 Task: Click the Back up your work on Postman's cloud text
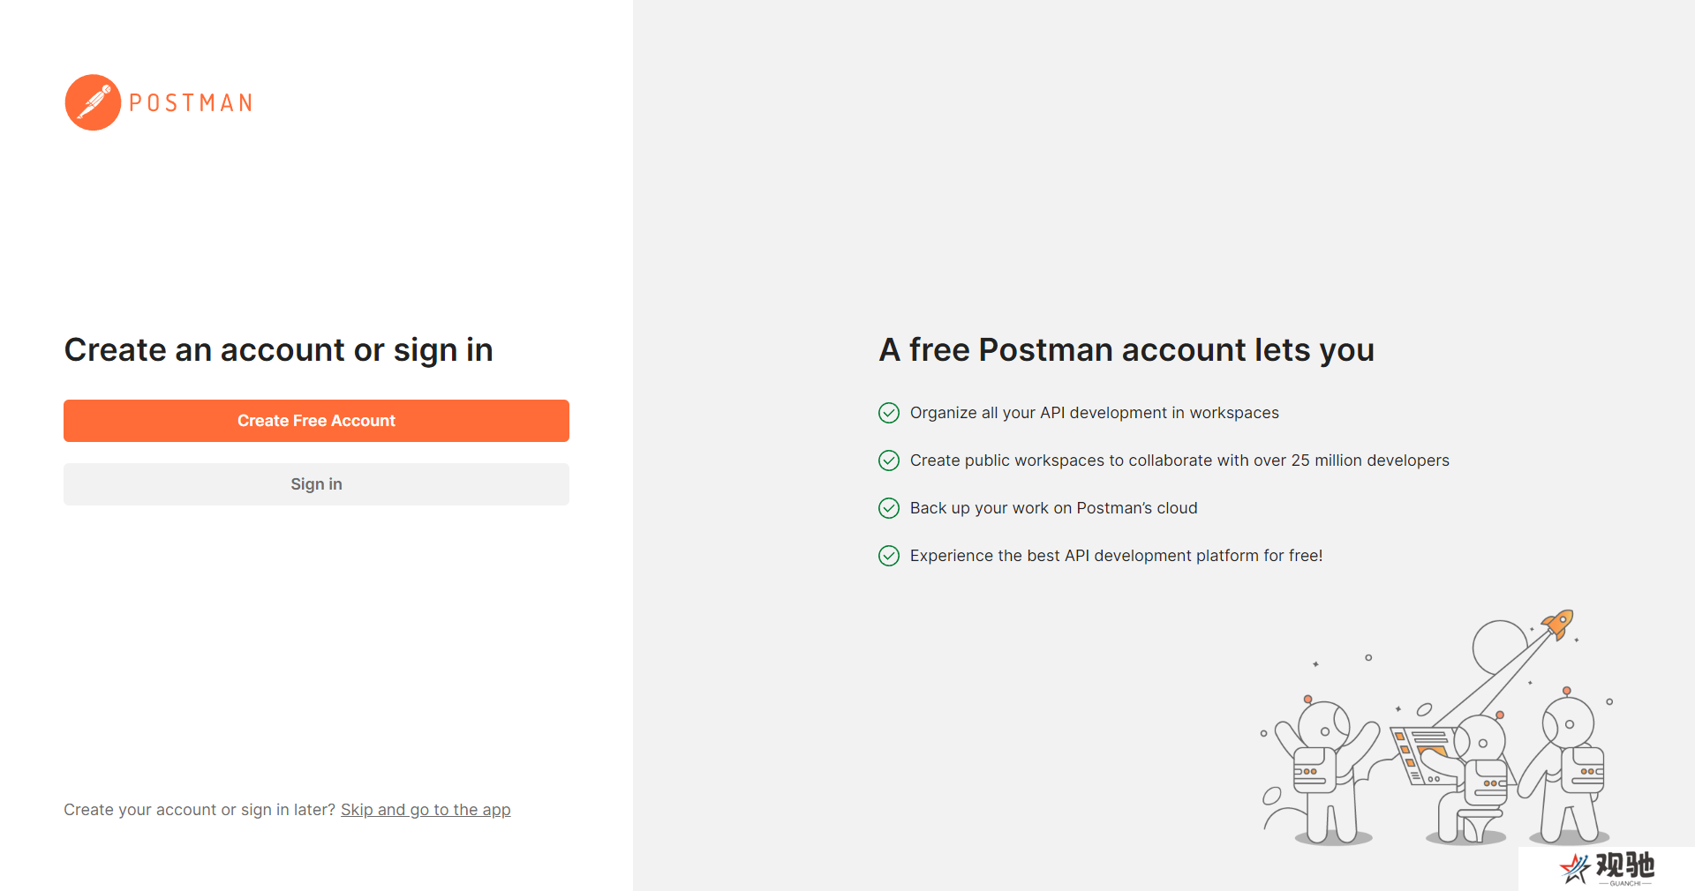[x=1053, y=508]
